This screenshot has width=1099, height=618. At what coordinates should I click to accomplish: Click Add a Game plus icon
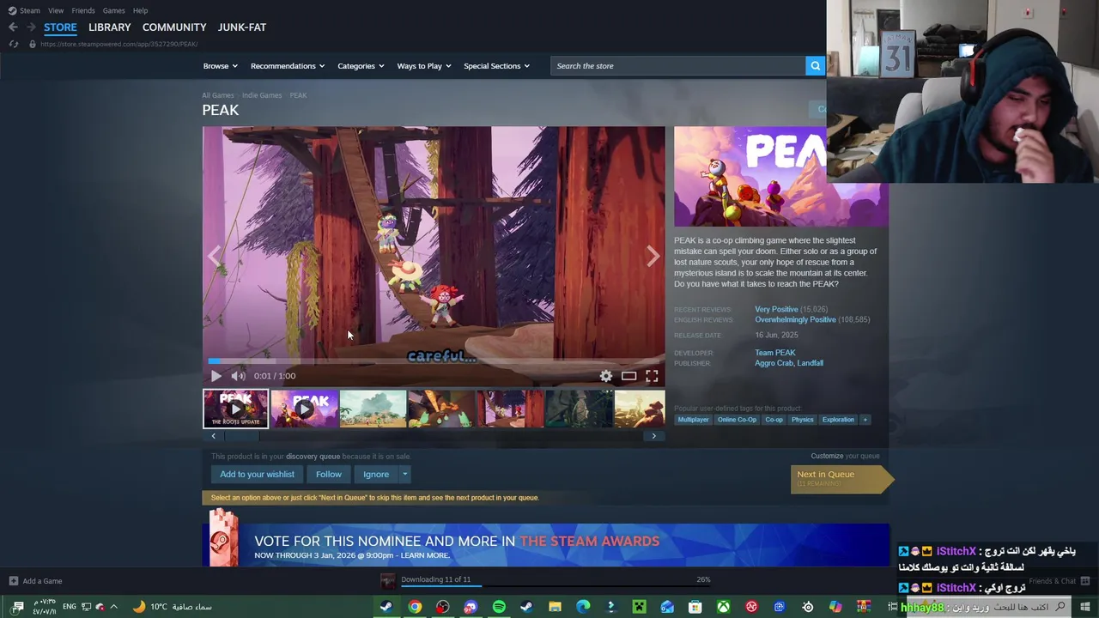click(x=14, y=581)
